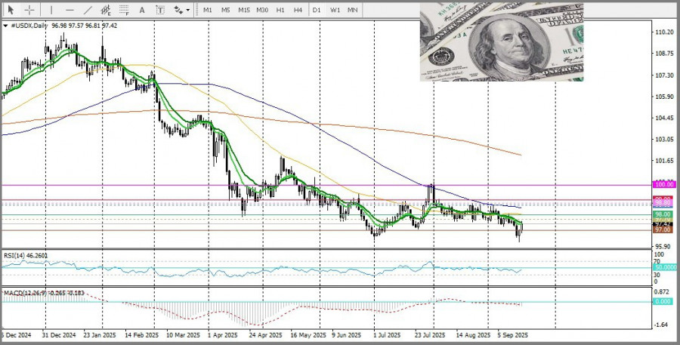Click the magenta 100.00 price level tag
Image resolution: width=680 pixels, height=345 pixels.
[x=663, y=184]
